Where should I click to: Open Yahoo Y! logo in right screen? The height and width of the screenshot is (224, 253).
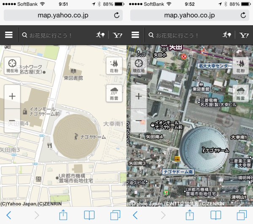(x=244, y=35)
